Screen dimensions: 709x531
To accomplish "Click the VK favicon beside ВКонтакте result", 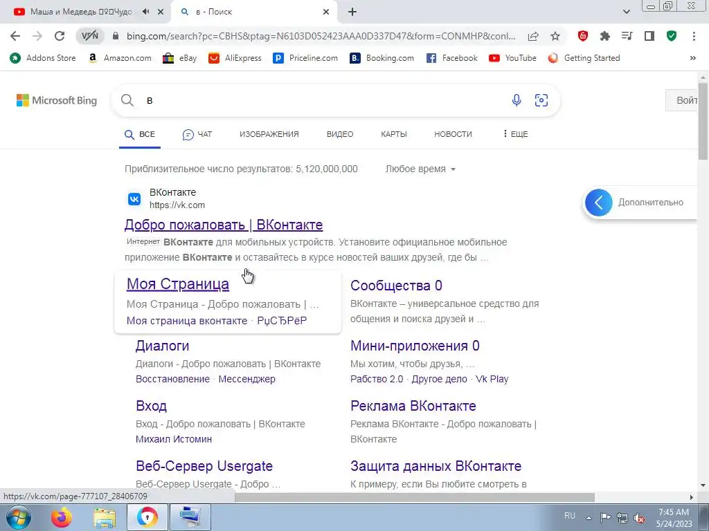I will [x=134, y=198].
